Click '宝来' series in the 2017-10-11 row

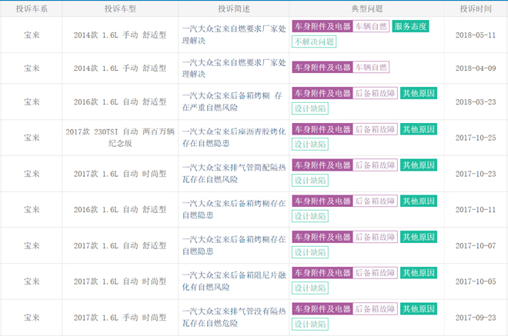[x=32, y=209]
